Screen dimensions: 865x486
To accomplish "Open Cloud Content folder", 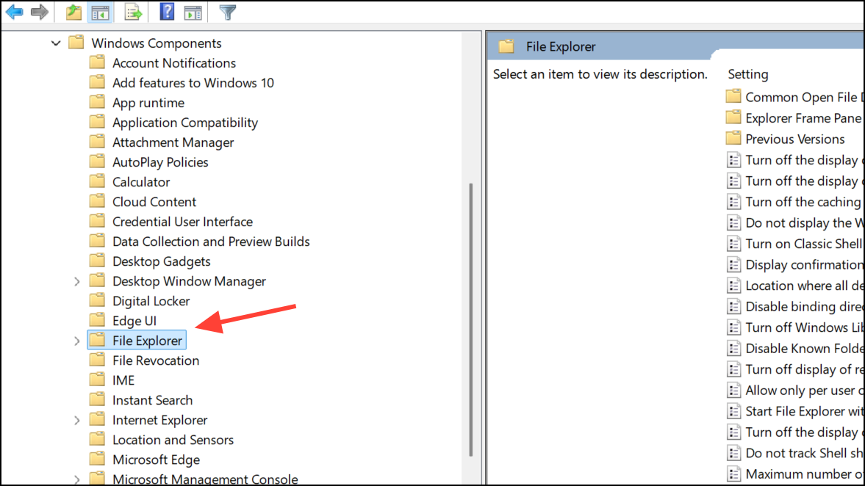I will click(154, 202).
